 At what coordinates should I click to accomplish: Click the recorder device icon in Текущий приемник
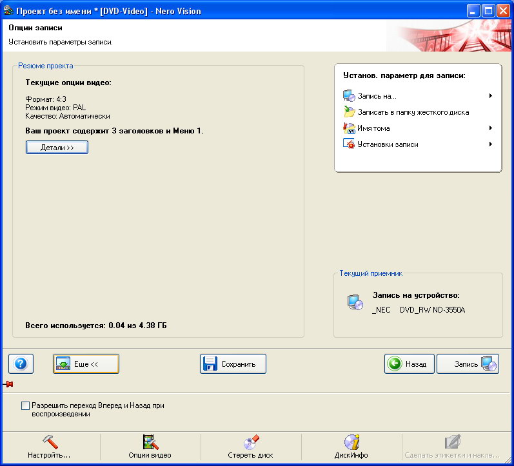pyautogui.click(x=355, y=302)
